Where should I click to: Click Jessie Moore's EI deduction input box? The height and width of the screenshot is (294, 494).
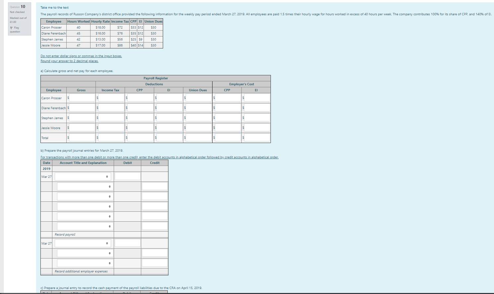click(169, 127)
